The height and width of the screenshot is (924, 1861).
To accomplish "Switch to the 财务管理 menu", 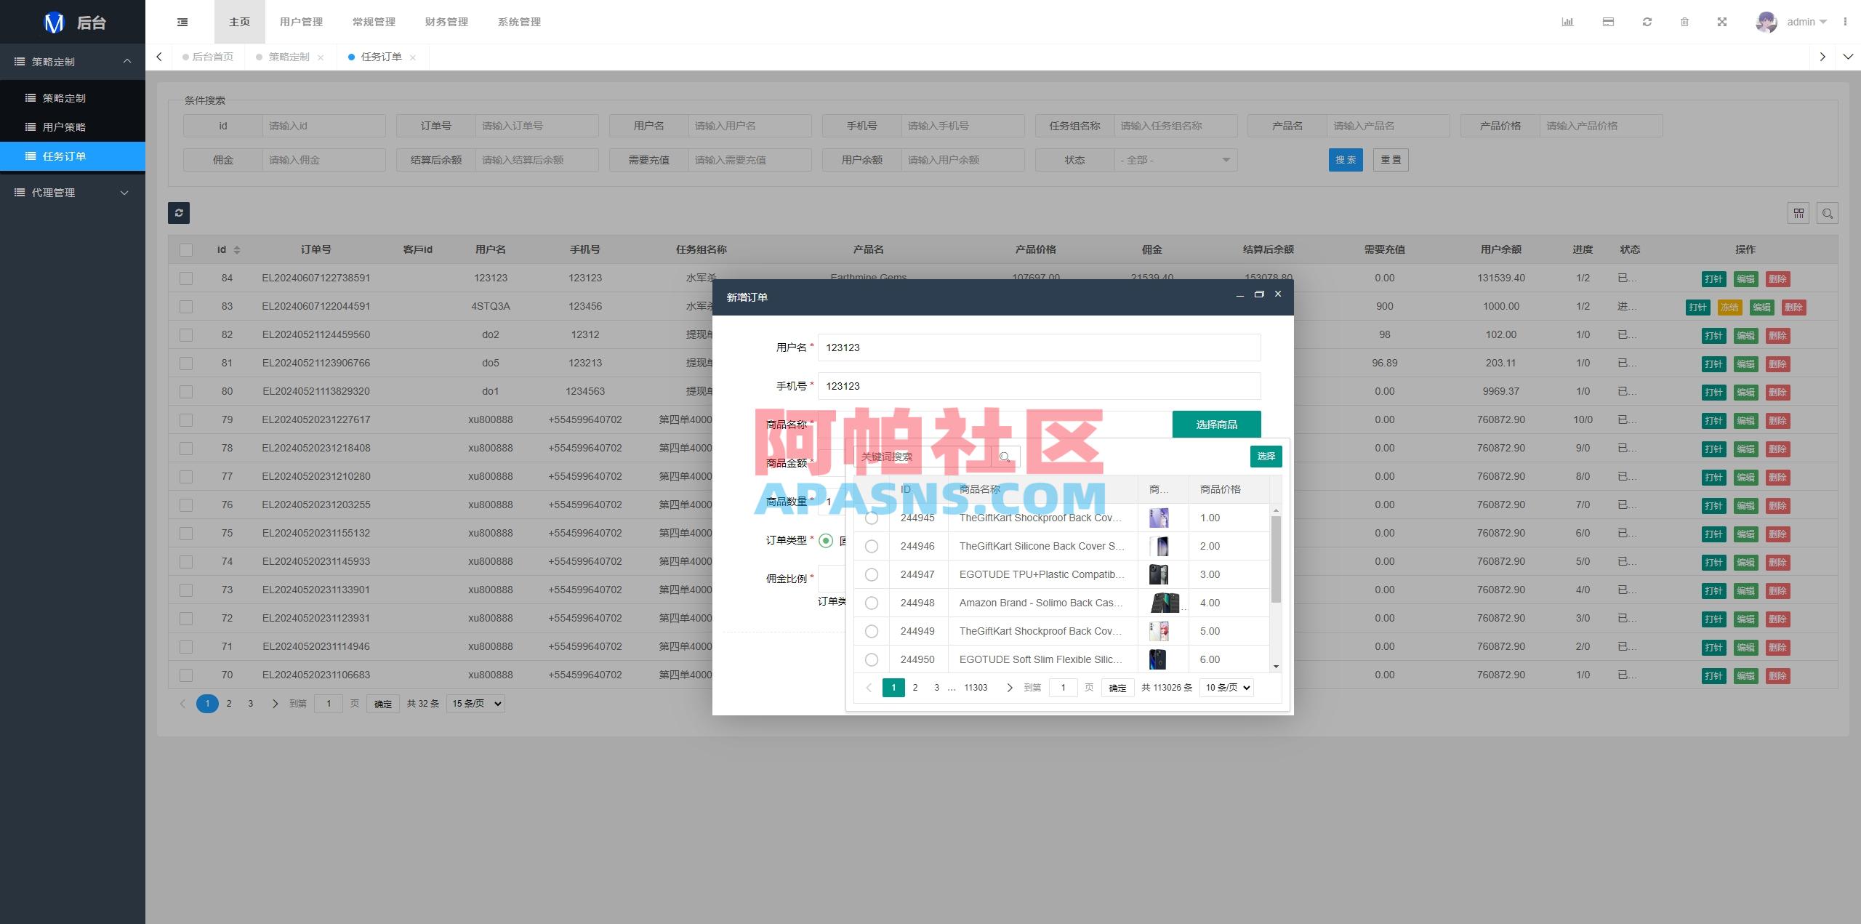I will [446, 21].
